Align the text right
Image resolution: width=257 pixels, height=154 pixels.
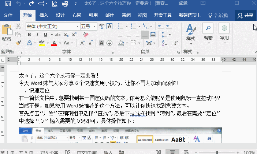click(x=137, y=35)
